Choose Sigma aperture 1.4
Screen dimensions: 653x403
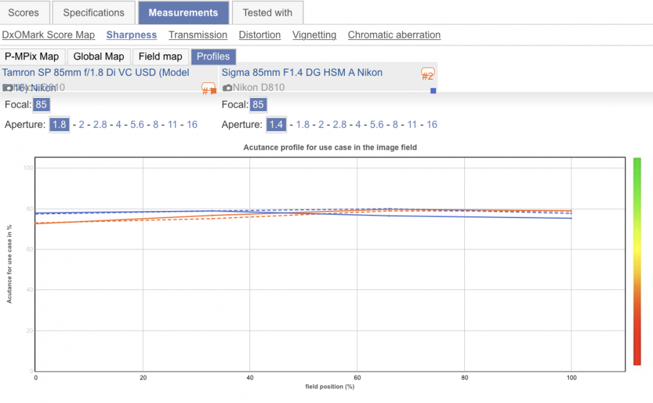(x=276, y=125)
